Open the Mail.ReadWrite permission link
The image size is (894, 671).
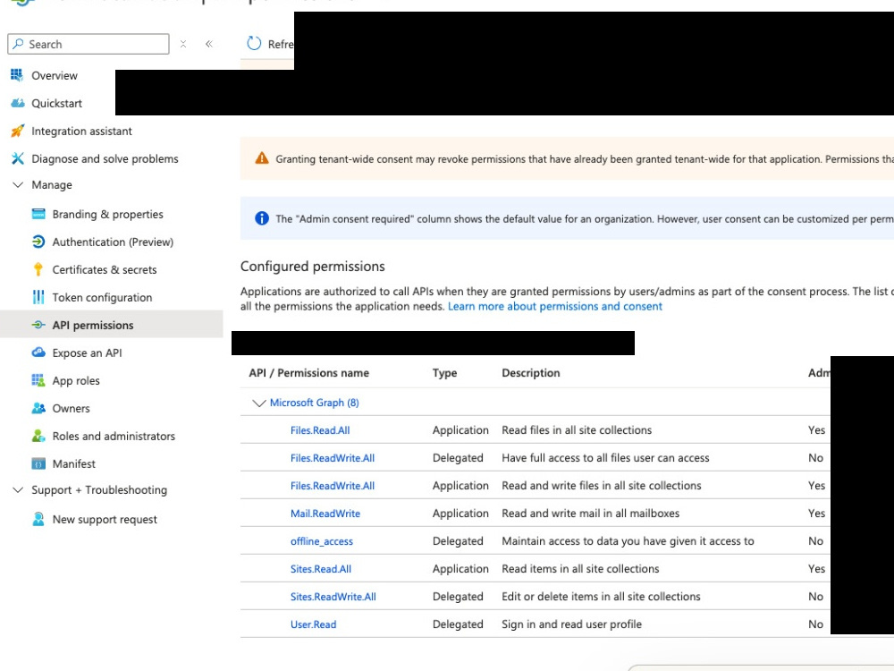click(325, 514)
